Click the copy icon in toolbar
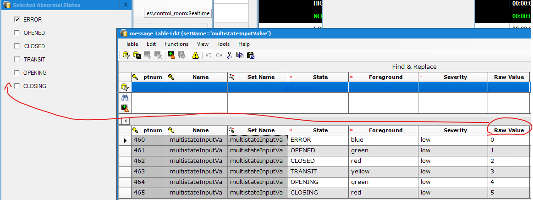This screenshot has height=200, width=533. 240,55
